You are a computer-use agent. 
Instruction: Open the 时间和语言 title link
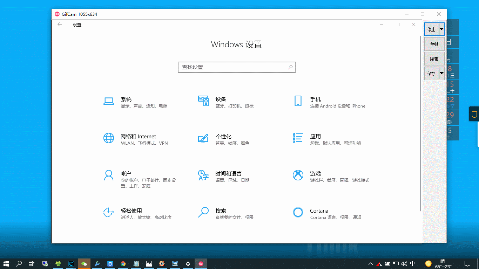click(x=228, y=174)
